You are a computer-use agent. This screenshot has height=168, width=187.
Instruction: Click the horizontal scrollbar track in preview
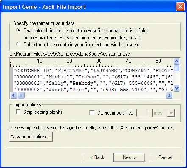[95, 95]
